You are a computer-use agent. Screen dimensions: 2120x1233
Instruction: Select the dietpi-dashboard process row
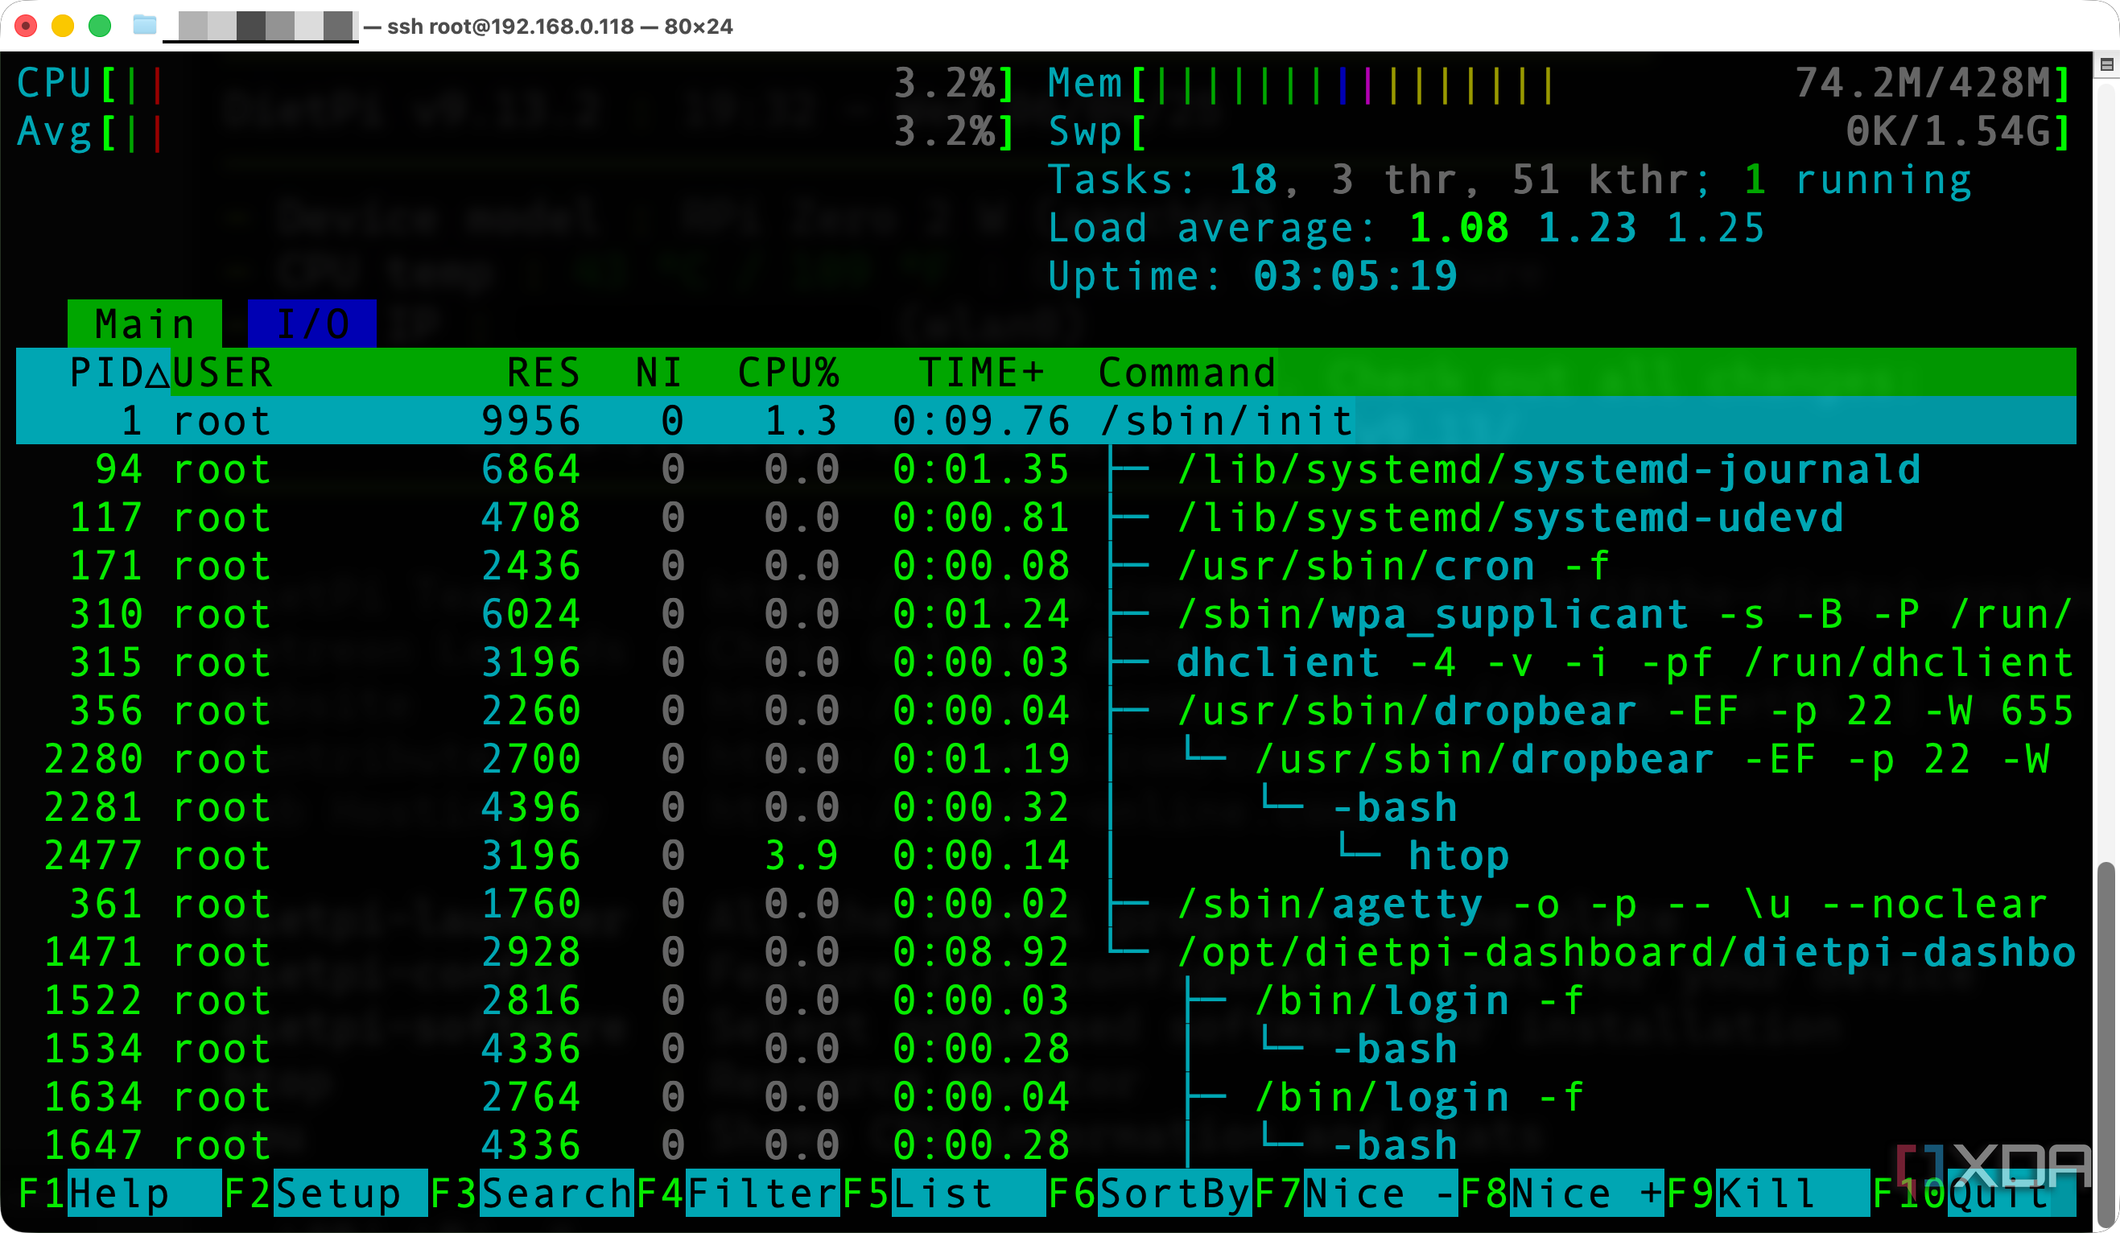(x=1046, y=953)
